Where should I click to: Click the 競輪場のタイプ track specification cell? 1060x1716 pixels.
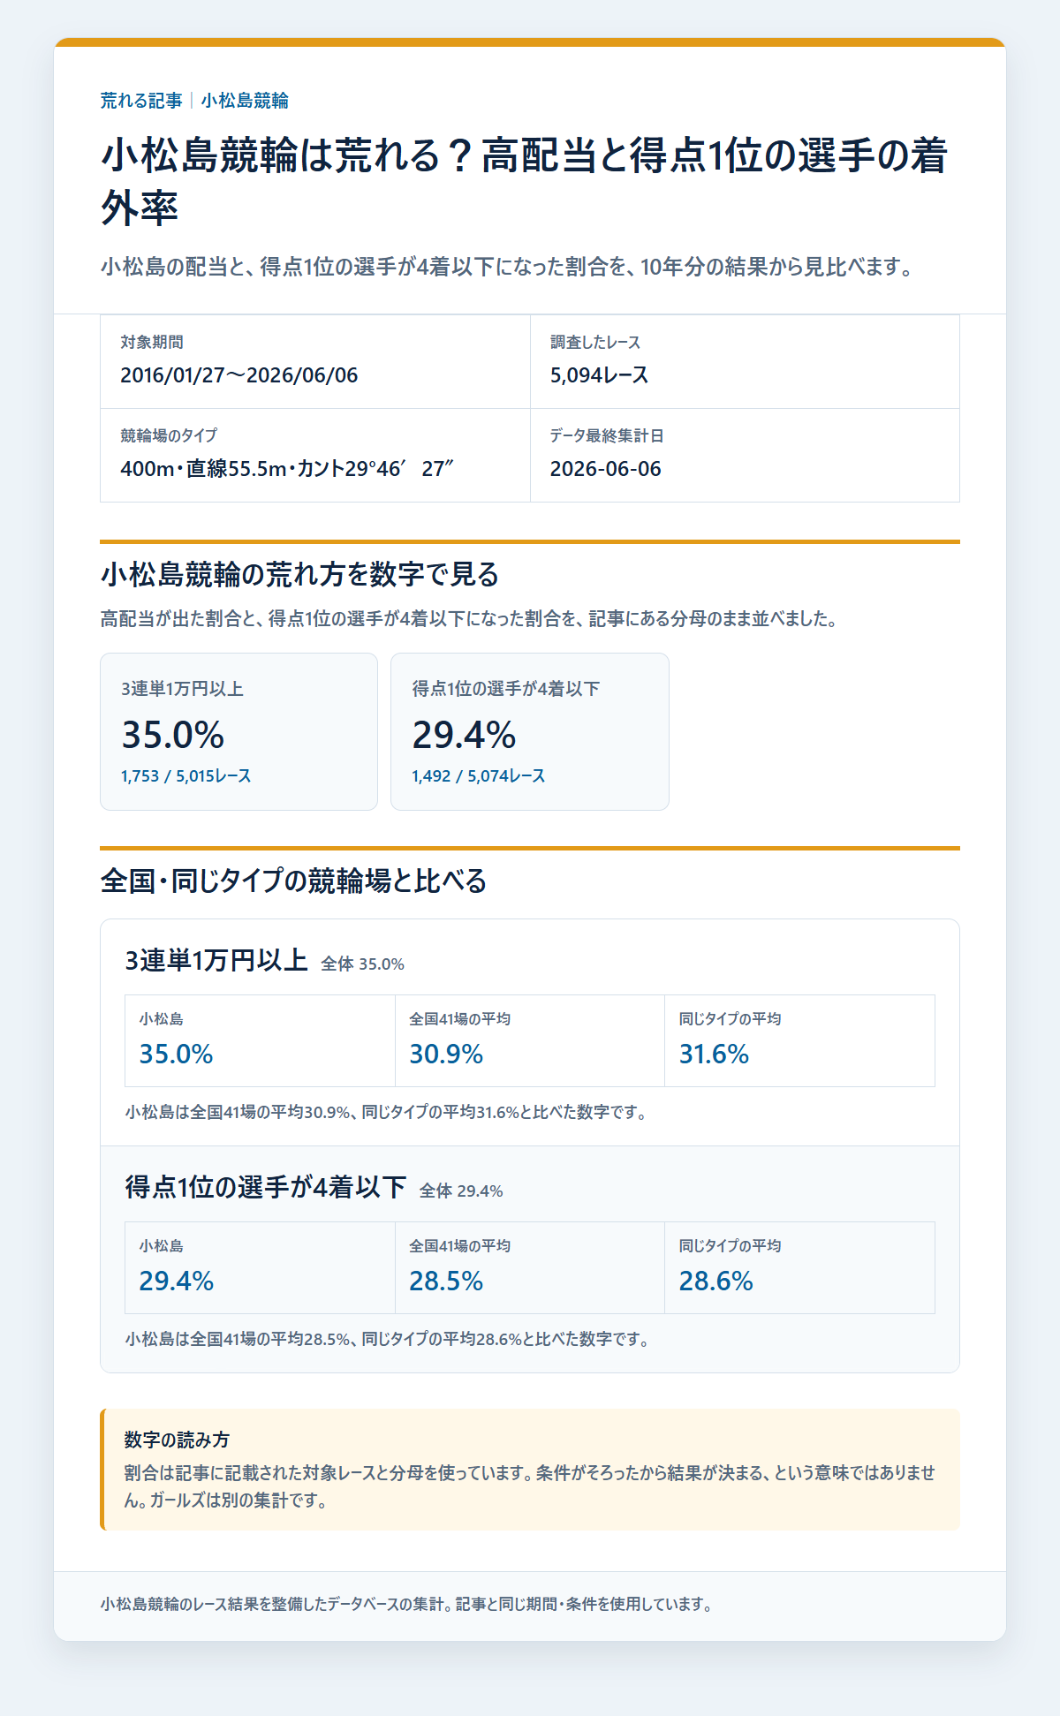[x=315, y=456]
